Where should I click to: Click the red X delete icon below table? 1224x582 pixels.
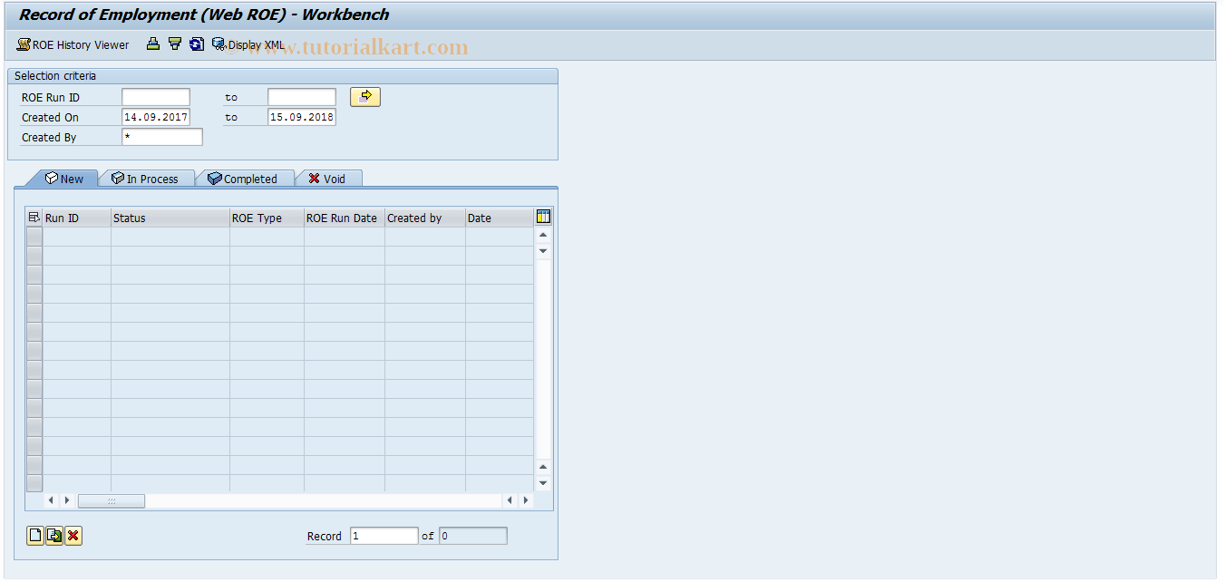pos(73,536)
